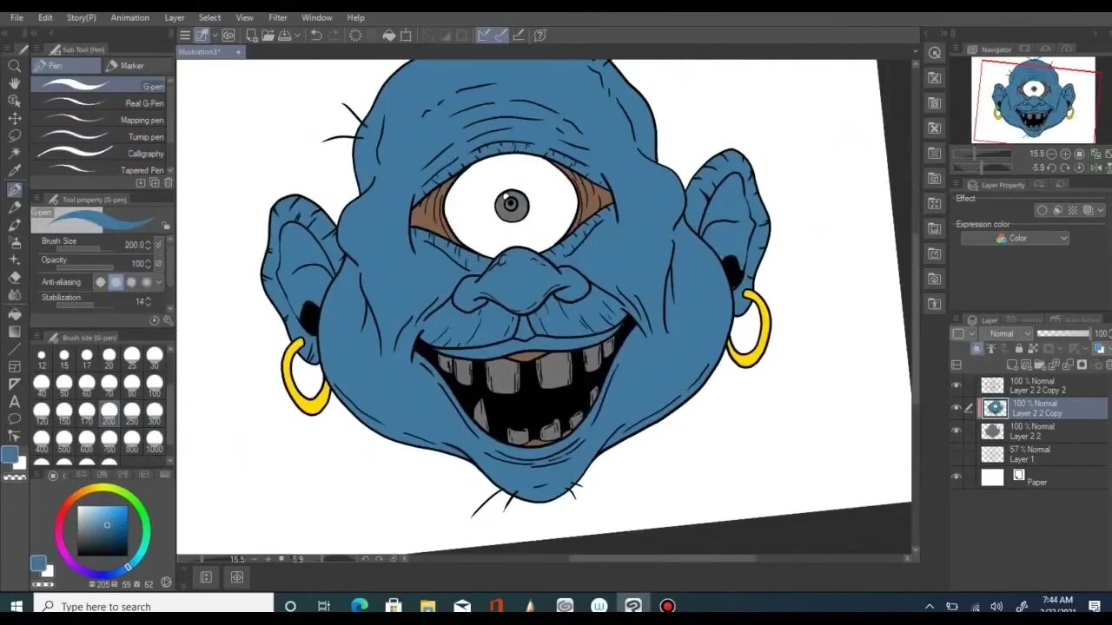1112x625 pixels.
Task: Open the File menu
Action: (x=17, y=17)
